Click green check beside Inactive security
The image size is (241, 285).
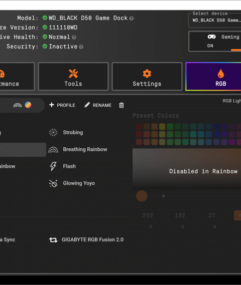point(45,46)
